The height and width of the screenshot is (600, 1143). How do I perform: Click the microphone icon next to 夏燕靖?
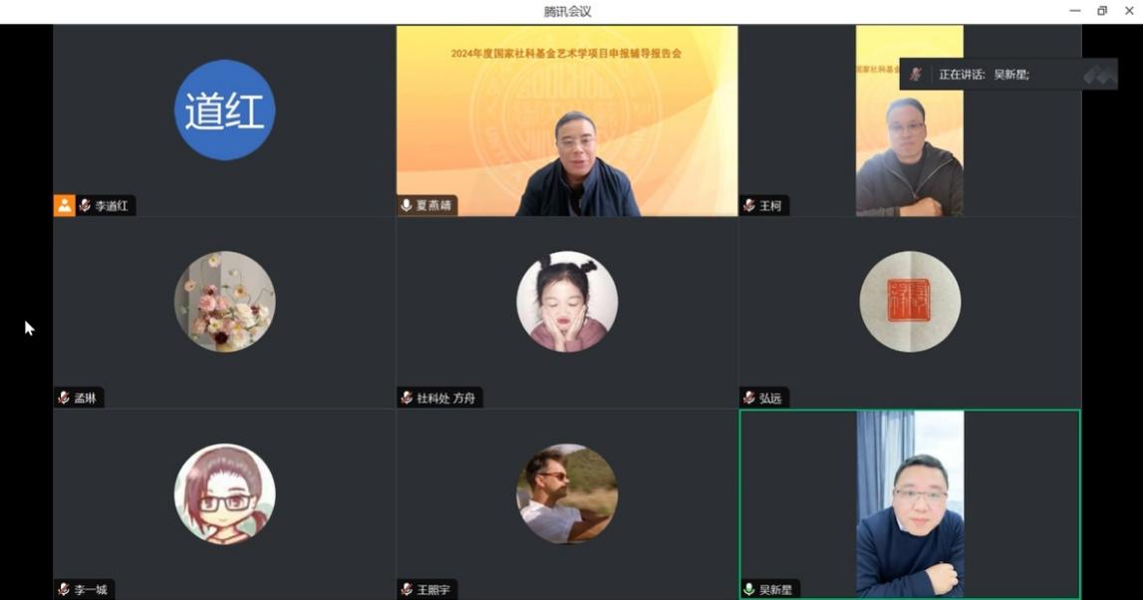pyautogui.click(x=407, y=206)
